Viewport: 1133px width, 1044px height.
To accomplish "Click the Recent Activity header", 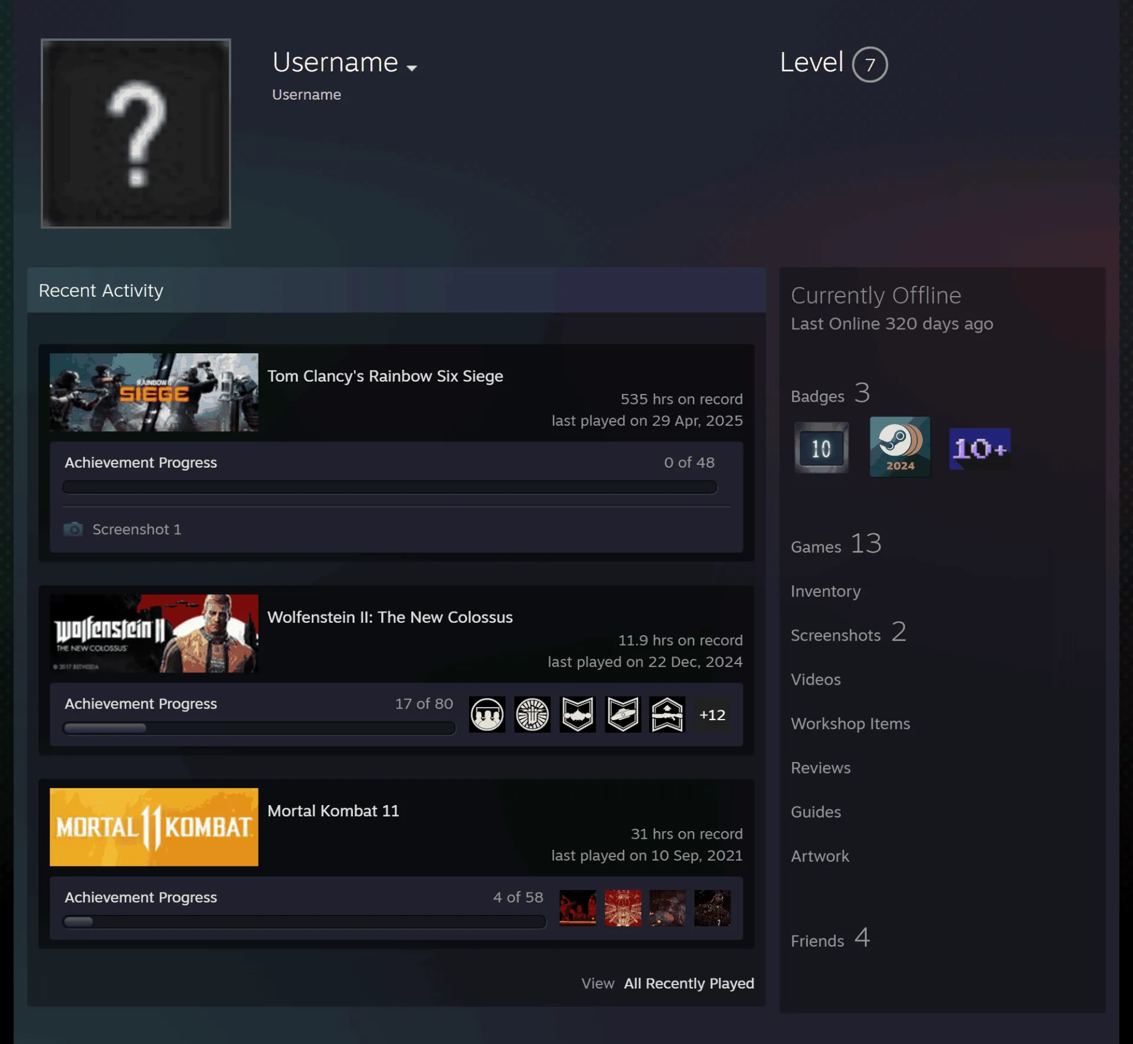I will 397,290.
